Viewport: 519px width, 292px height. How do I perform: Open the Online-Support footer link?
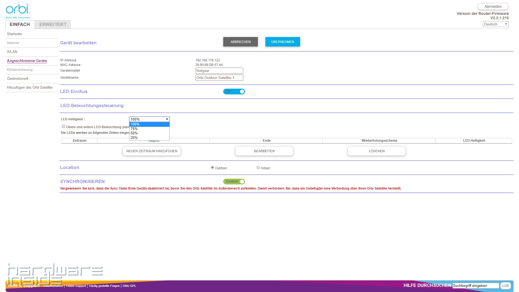(76, 286)
